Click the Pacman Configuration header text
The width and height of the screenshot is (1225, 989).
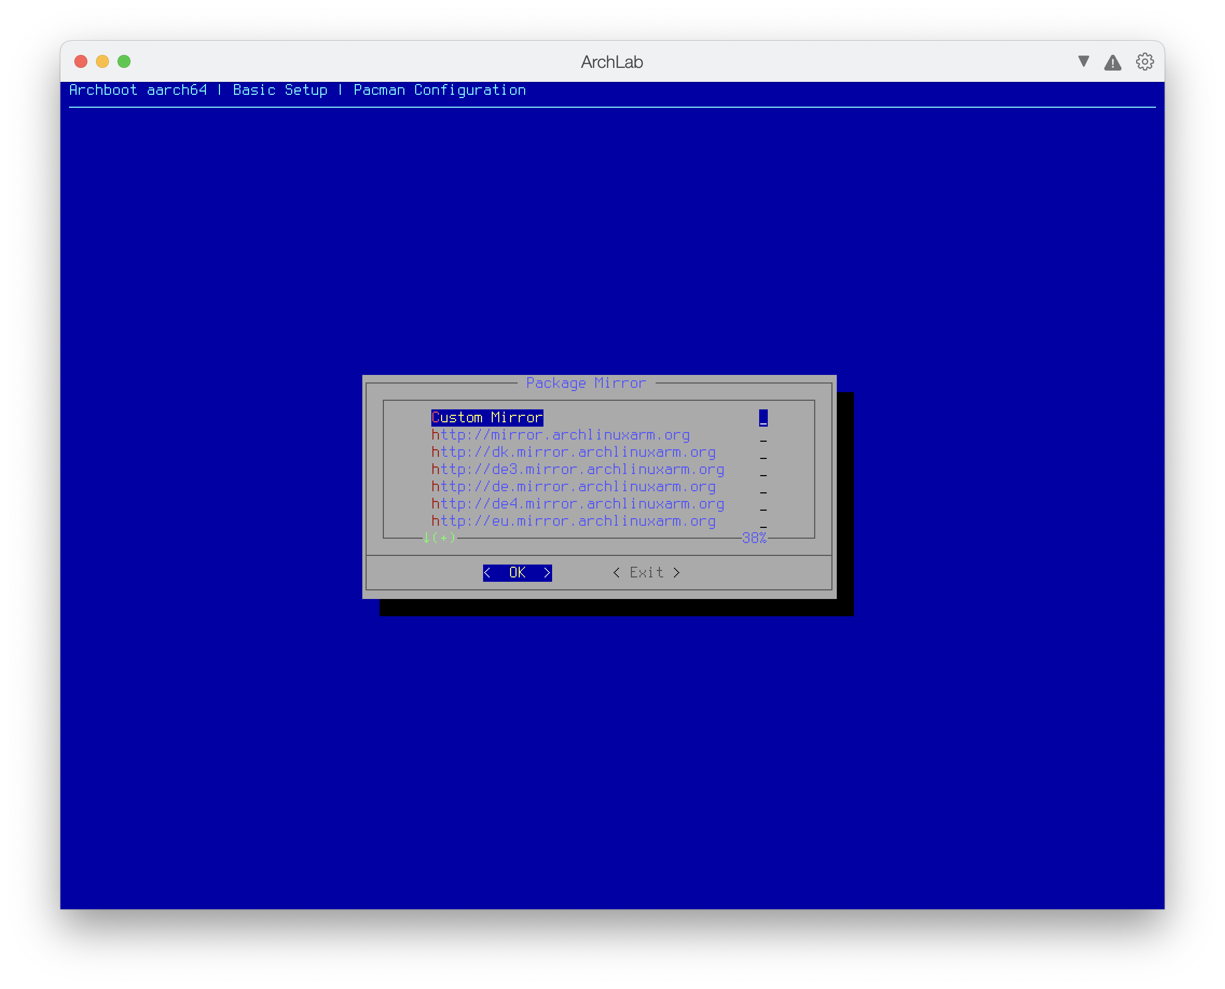click(439, 90)
